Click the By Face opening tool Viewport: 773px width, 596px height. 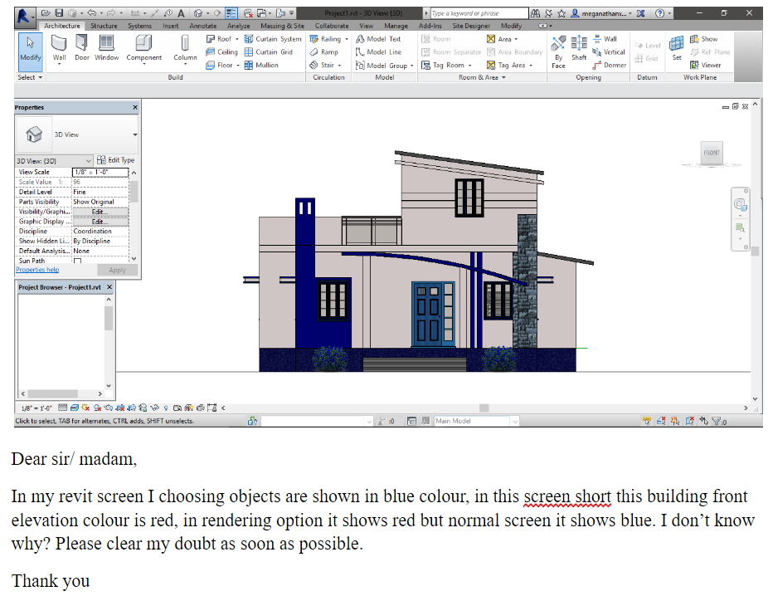coord(558,51)
